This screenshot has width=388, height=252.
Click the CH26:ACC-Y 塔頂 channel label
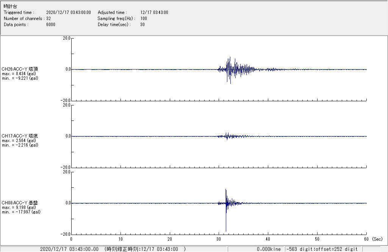[x=20, y=69]
